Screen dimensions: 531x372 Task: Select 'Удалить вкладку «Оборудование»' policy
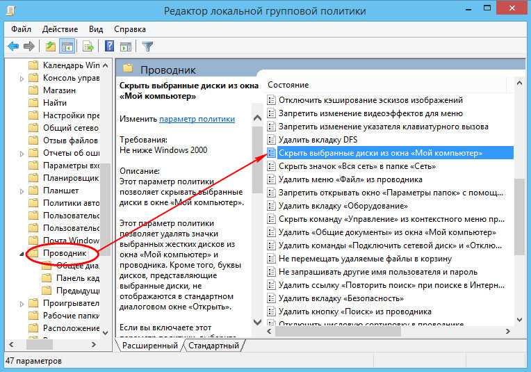tap(343, 206)
